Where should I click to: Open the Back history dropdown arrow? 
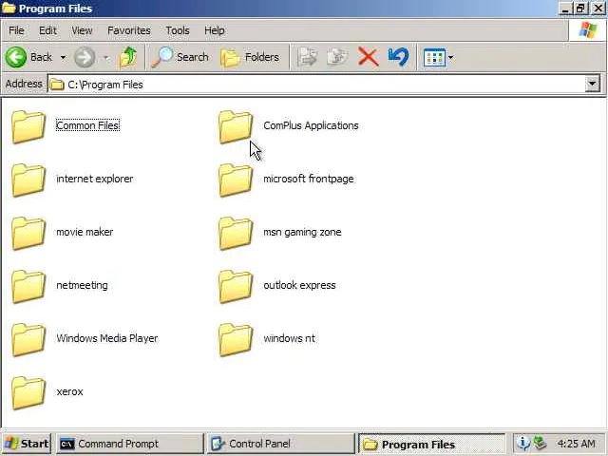click(x=63, y=58)
